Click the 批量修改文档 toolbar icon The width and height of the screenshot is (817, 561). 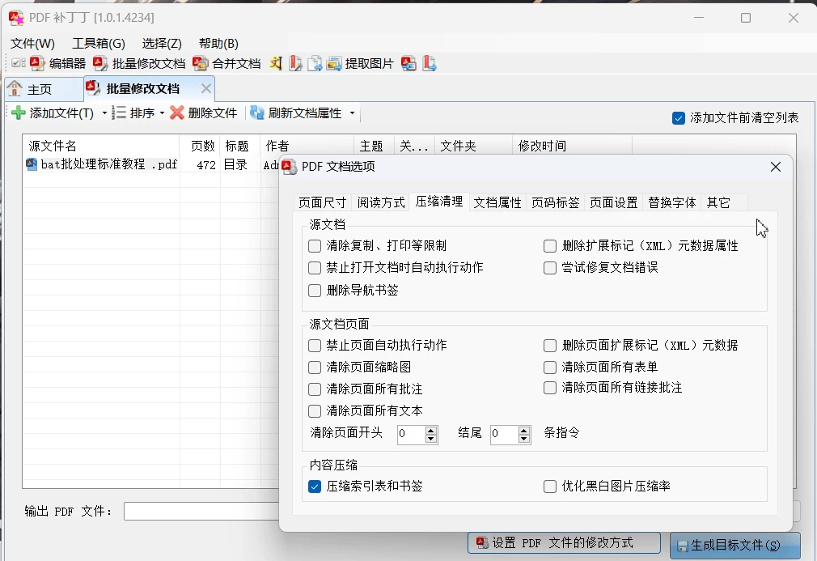click(x=99, y=63)
